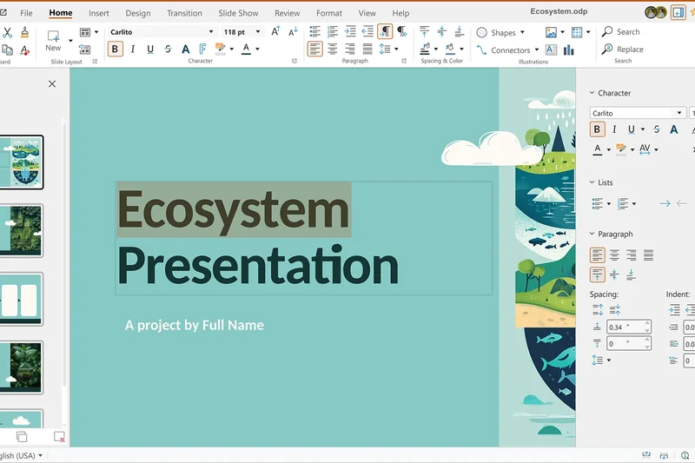Image resolution: width=695 pixels, height=463 pixels.
Task: Toggle Italic in the ribbon
Action: coord(133,50)
